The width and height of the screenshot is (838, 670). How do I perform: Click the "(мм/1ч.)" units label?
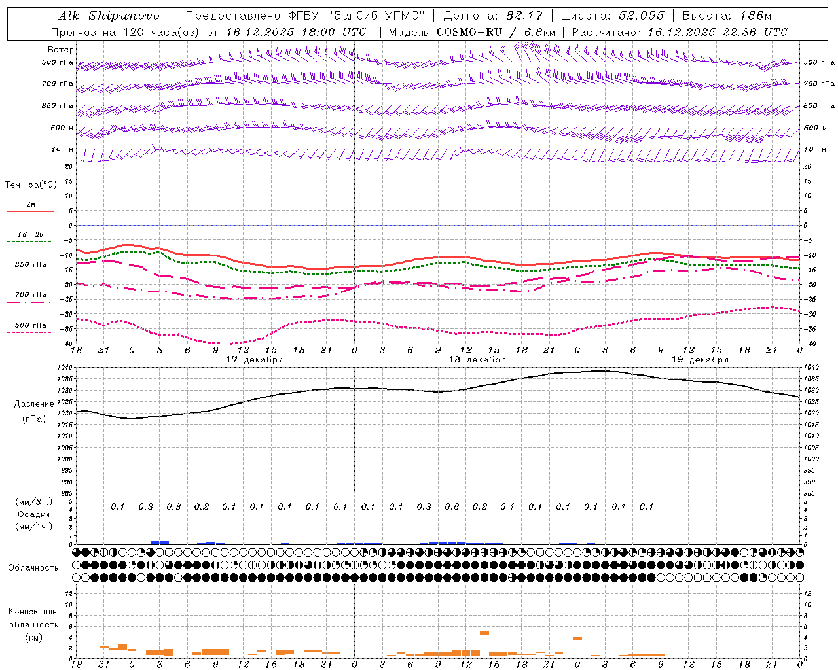[x=34, y=527]
